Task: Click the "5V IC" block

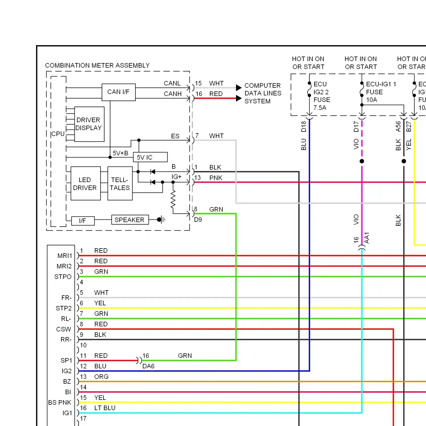Action: (150, 157)
